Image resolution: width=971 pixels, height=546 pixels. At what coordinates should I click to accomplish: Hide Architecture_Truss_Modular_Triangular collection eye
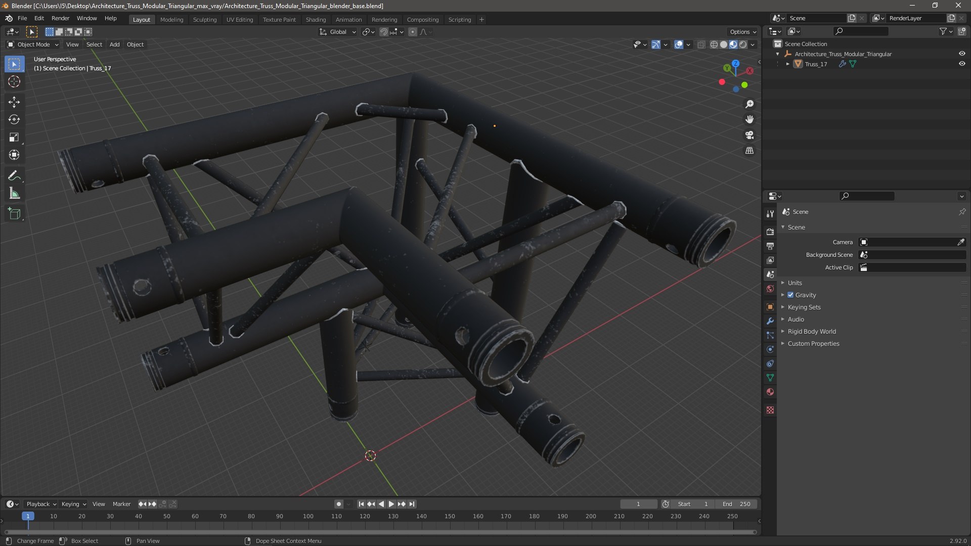click(962, 54)
